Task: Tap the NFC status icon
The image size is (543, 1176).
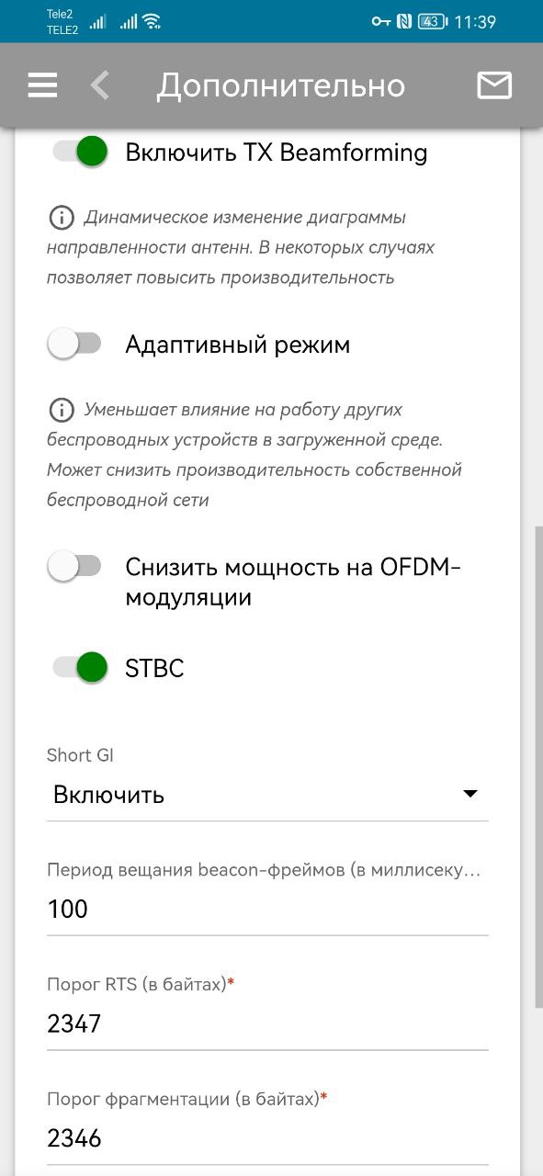Action: [404, 21]
